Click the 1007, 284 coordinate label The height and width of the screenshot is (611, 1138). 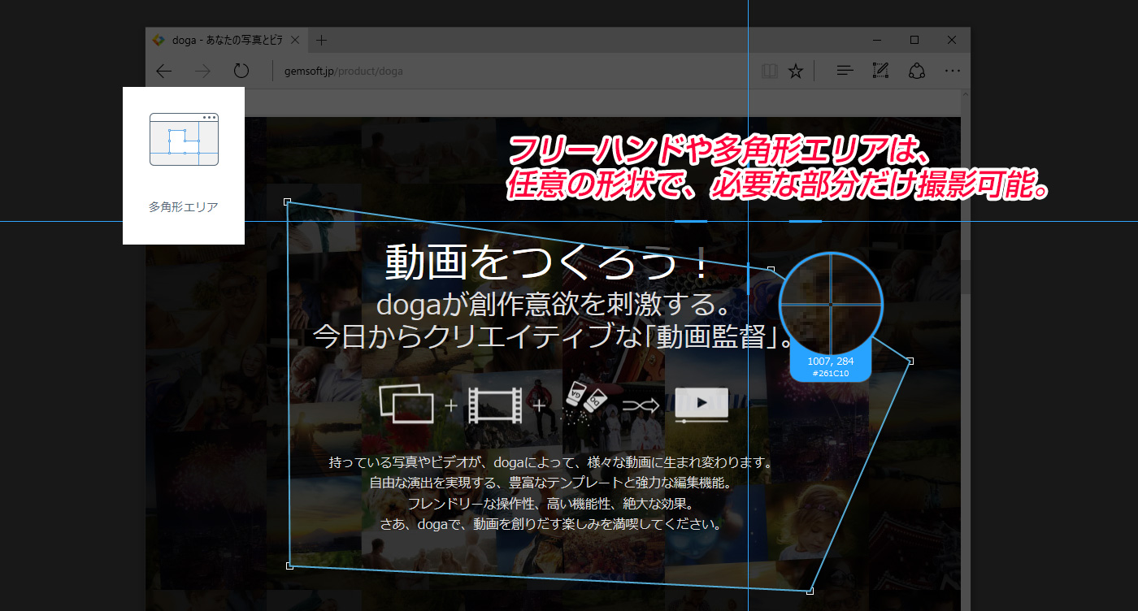click(831, 362)
